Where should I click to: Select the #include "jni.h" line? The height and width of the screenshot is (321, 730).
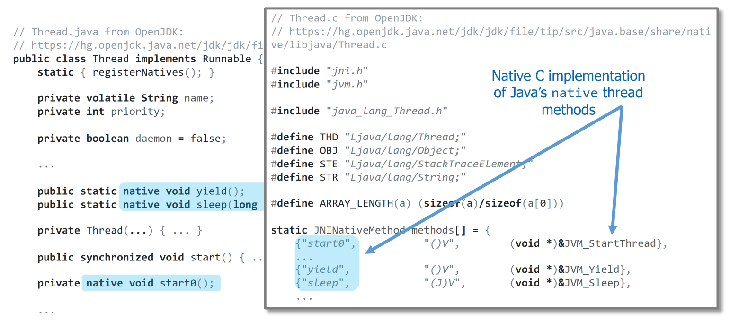click(x=320, y=71)
